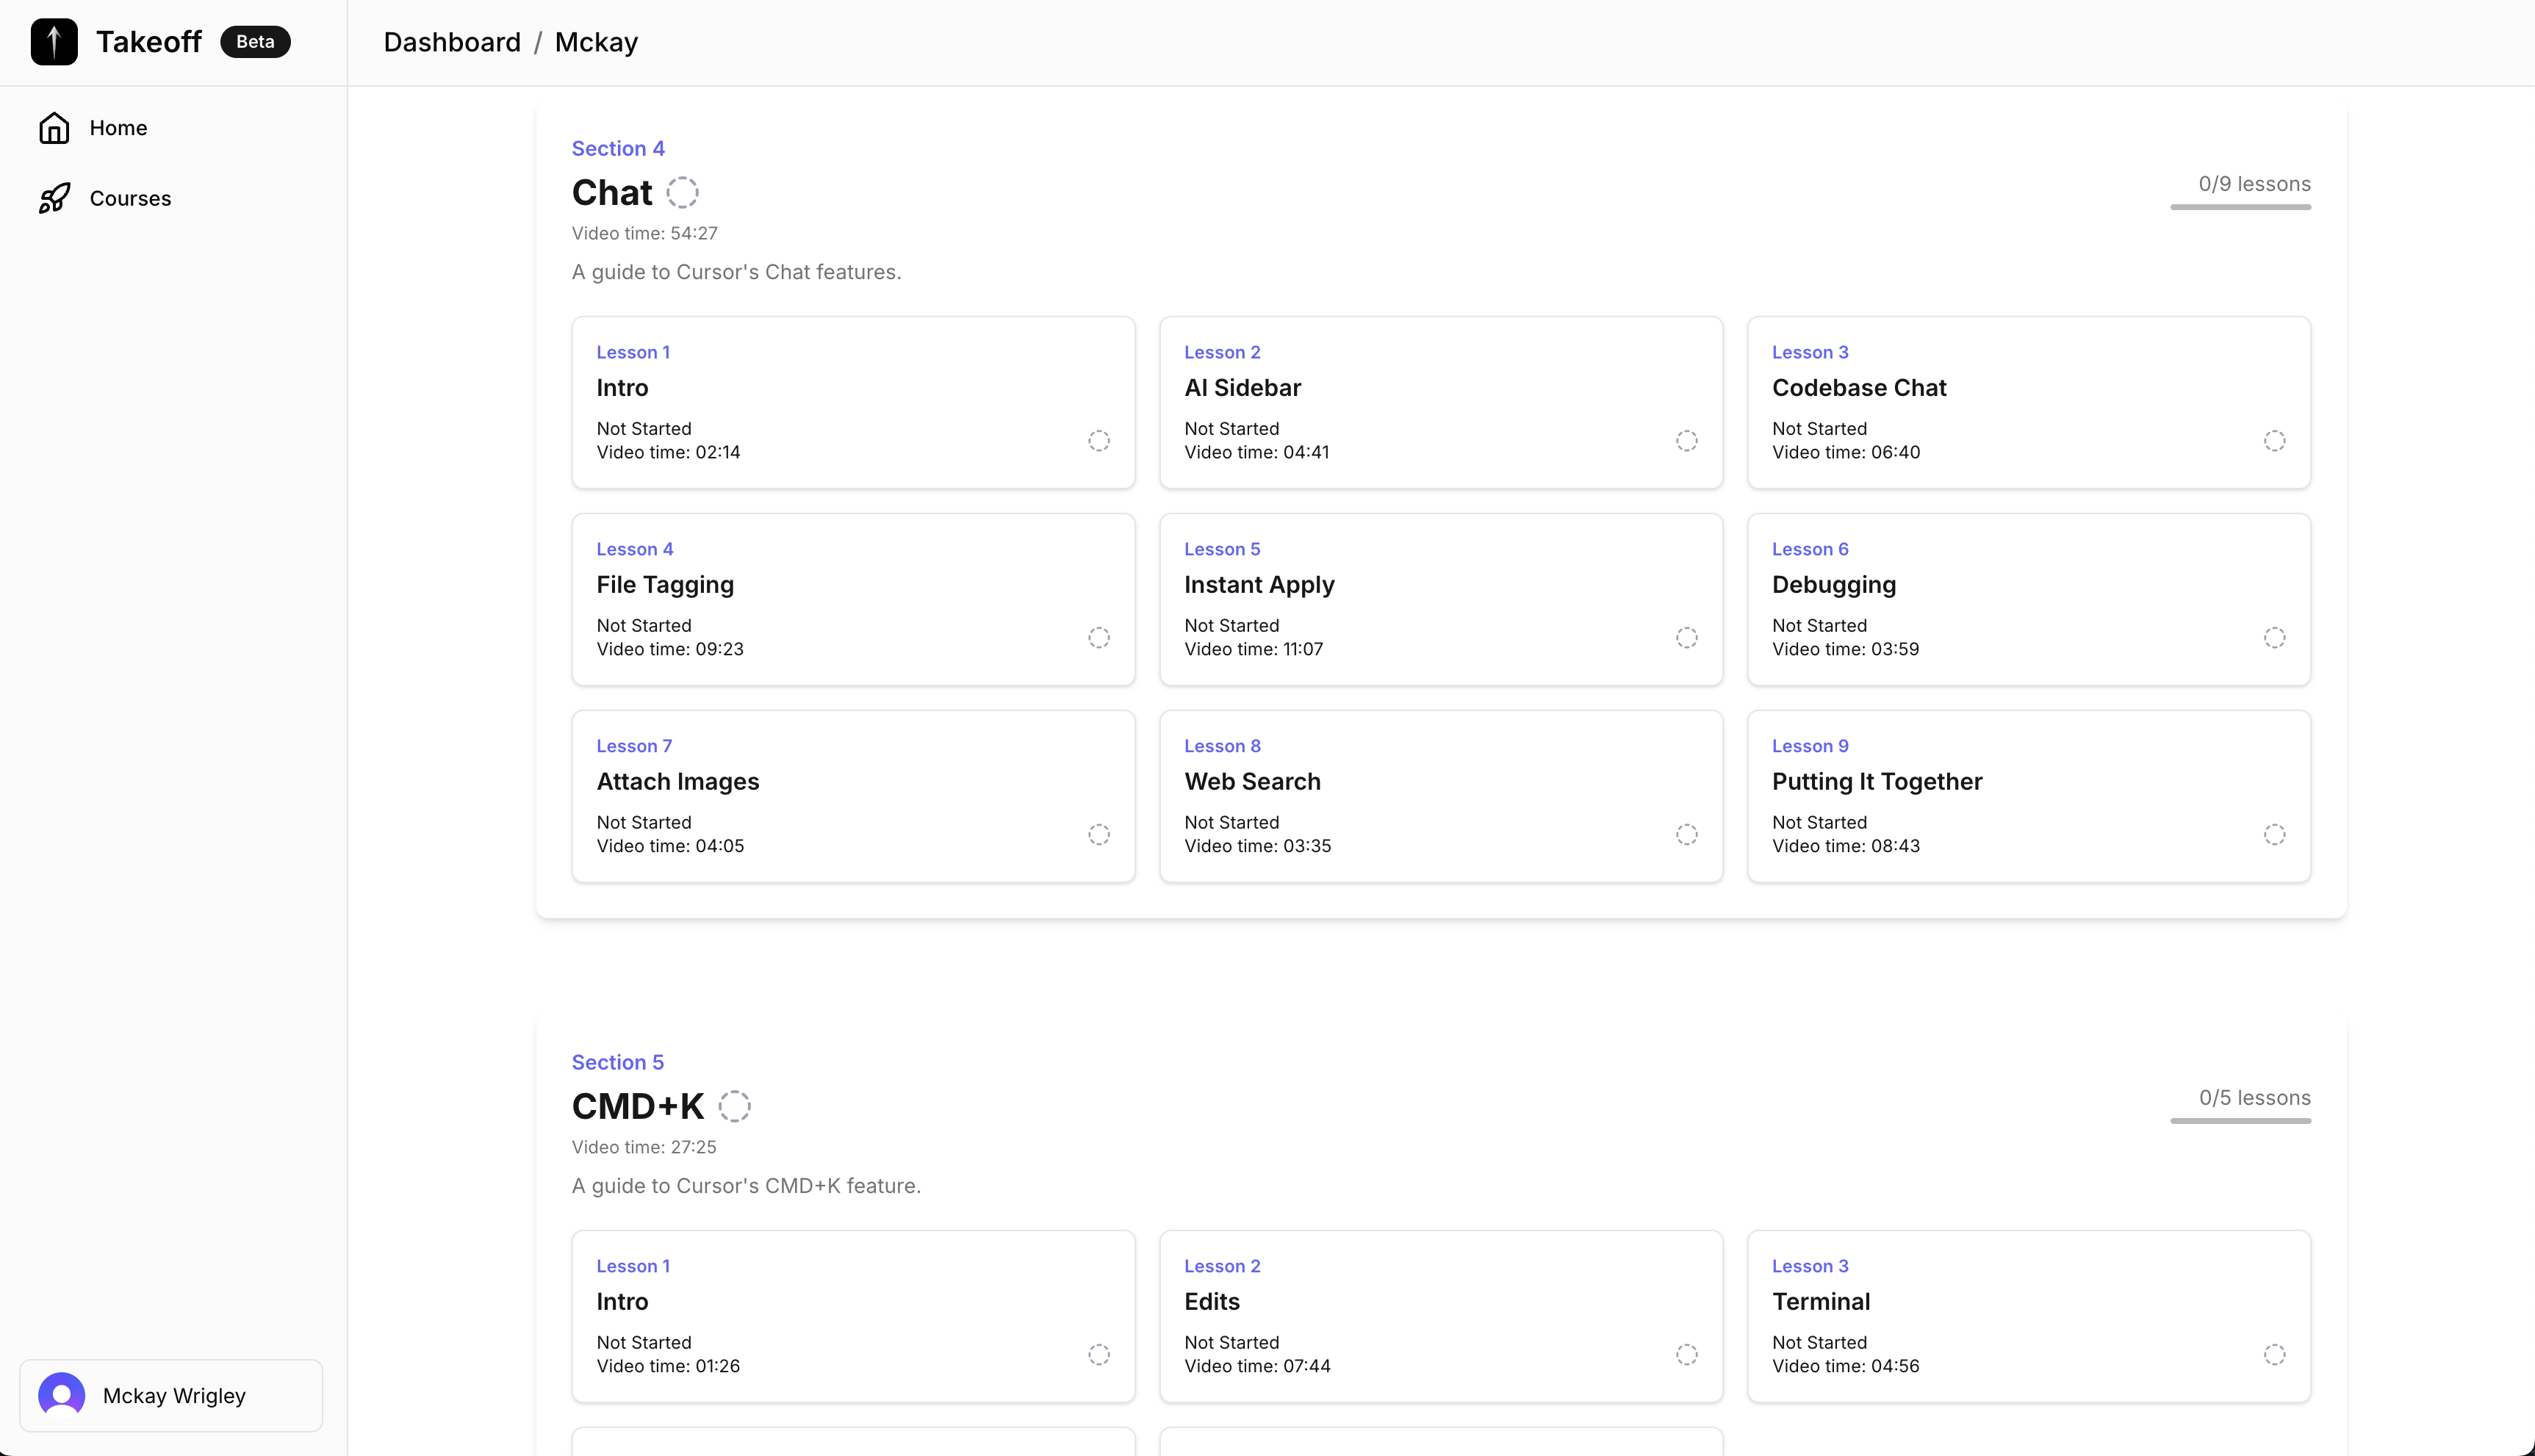
Task: Toggle completion circle on CMD+K Intro lesson
Action: coord(1099,1355)
